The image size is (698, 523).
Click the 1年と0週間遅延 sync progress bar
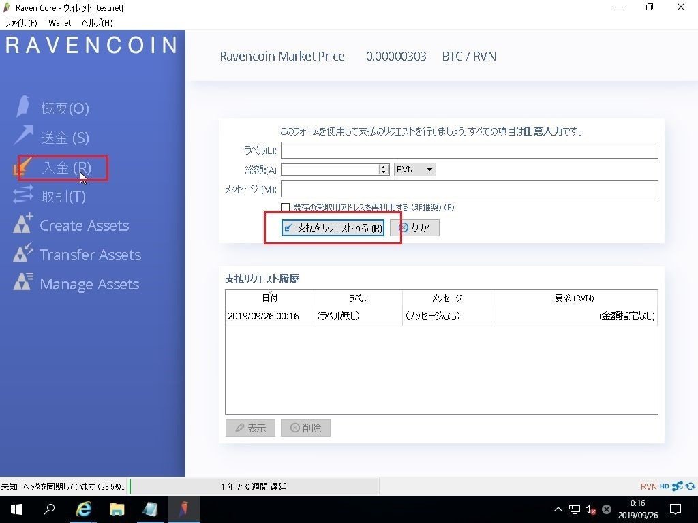[254, 486]
